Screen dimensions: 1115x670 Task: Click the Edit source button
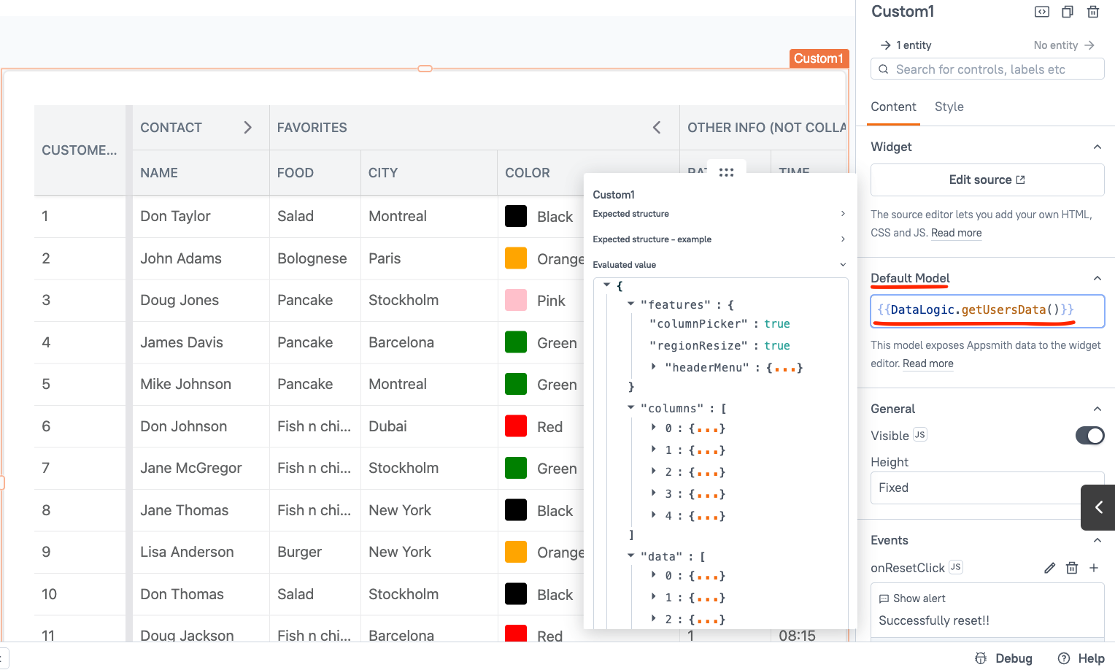pyautogui.click(x=987, y=180)
